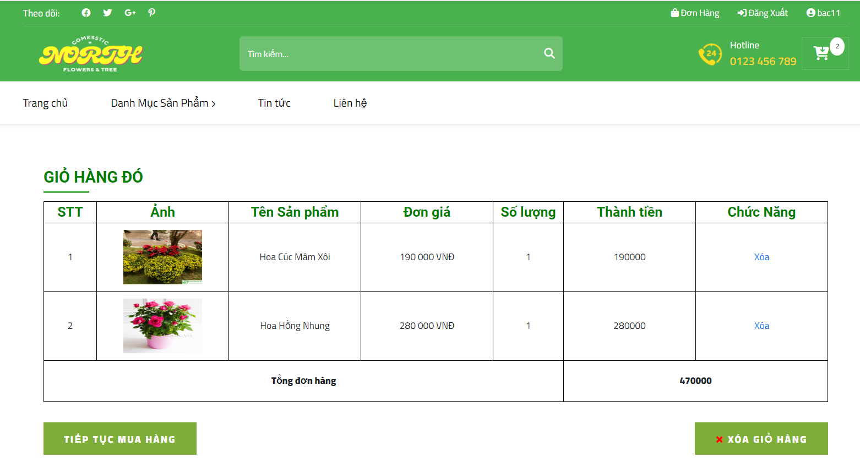The height and width of the screenshot is (468, 860).
Task: Open the Twitter social icon
Action: pos(107,13)
